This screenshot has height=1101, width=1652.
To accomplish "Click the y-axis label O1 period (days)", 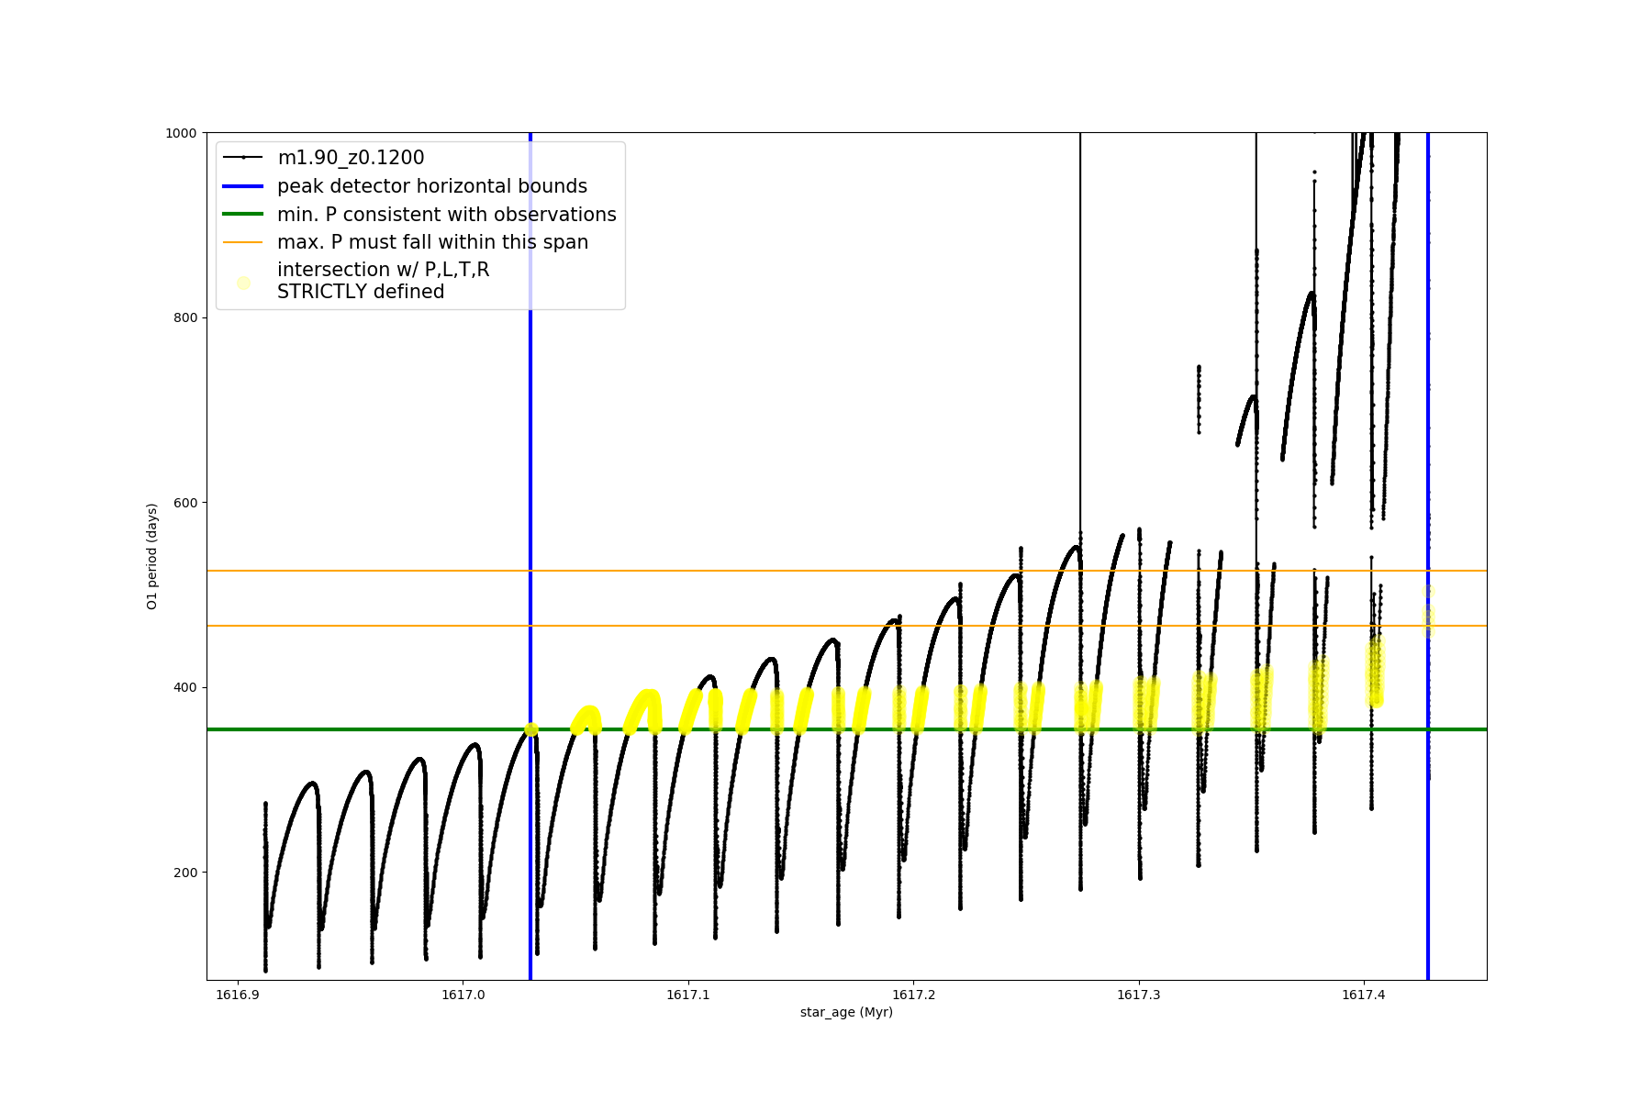I will tap(152, 556).
